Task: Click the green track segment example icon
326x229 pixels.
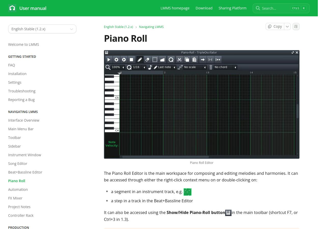Action: click(x=187, y=192)
